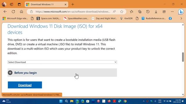Open browsing History icon

tap(148, 12)
